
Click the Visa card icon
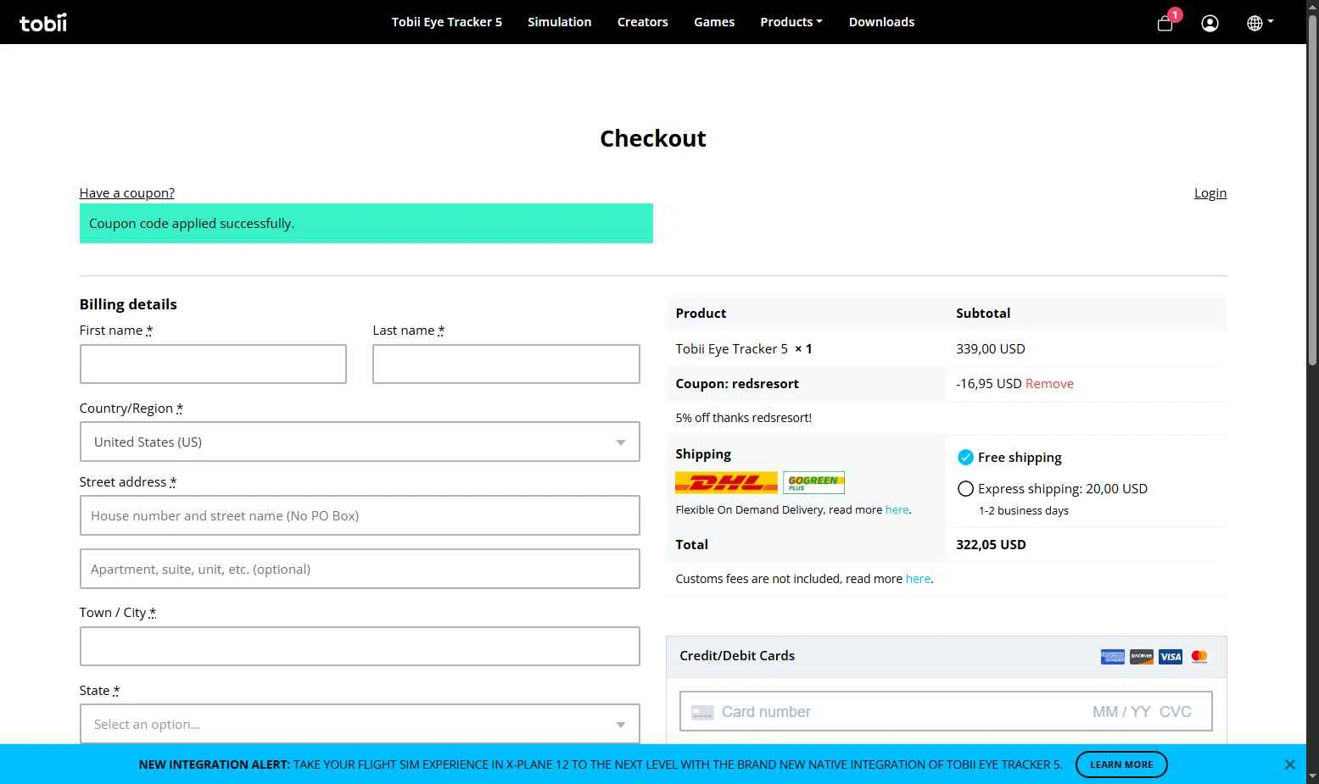(x=1171, y=657)
